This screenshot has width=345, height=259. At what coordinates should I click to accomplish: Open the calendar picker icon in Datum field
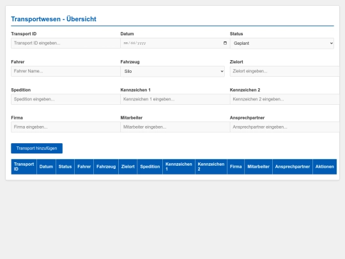coord(225,43)
